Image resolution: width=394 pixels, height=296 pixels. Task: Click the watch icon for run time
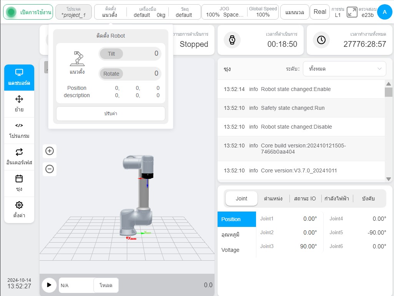(232, 40)
